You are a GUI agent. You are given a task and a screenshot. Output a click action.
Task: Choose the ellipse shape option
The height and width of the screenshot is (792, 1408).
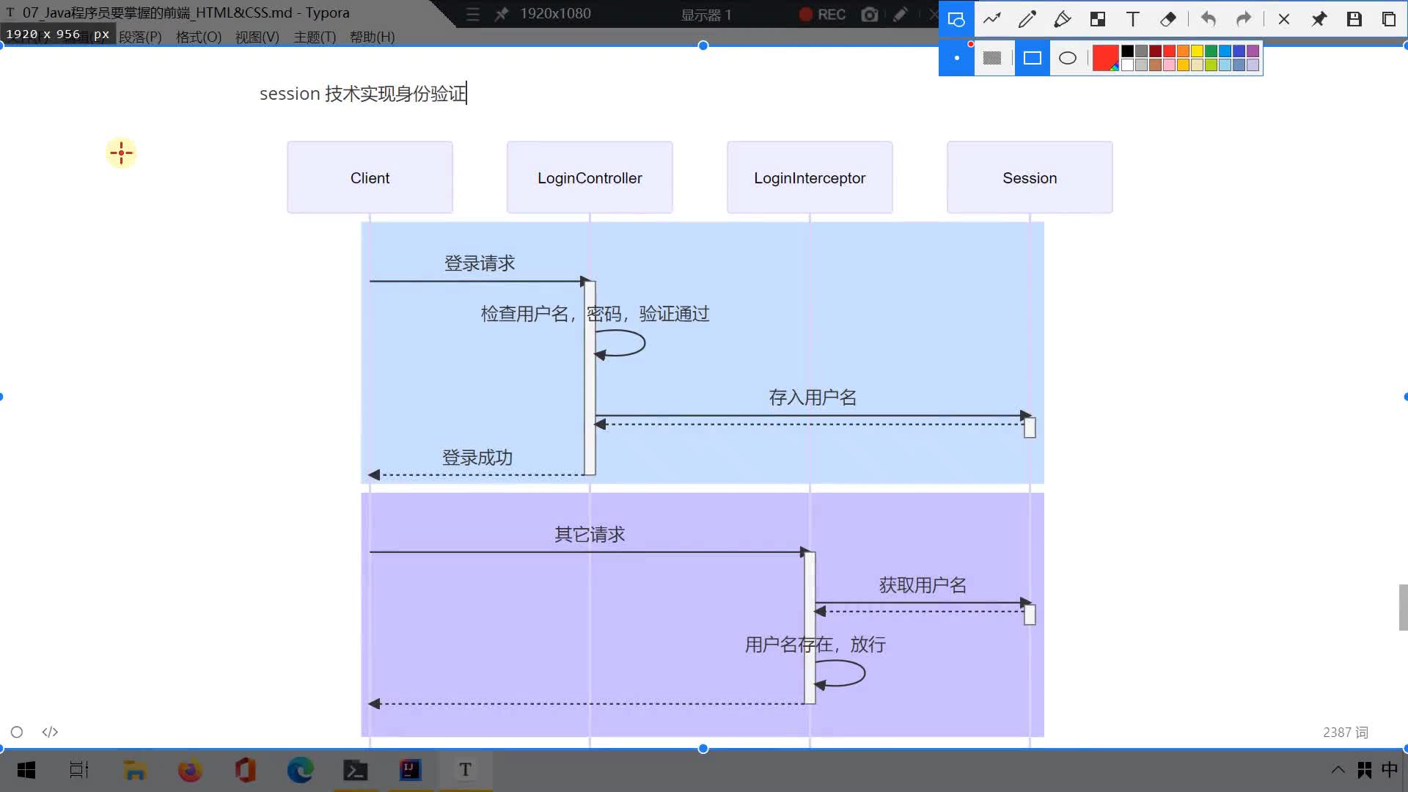point(1068,58)
